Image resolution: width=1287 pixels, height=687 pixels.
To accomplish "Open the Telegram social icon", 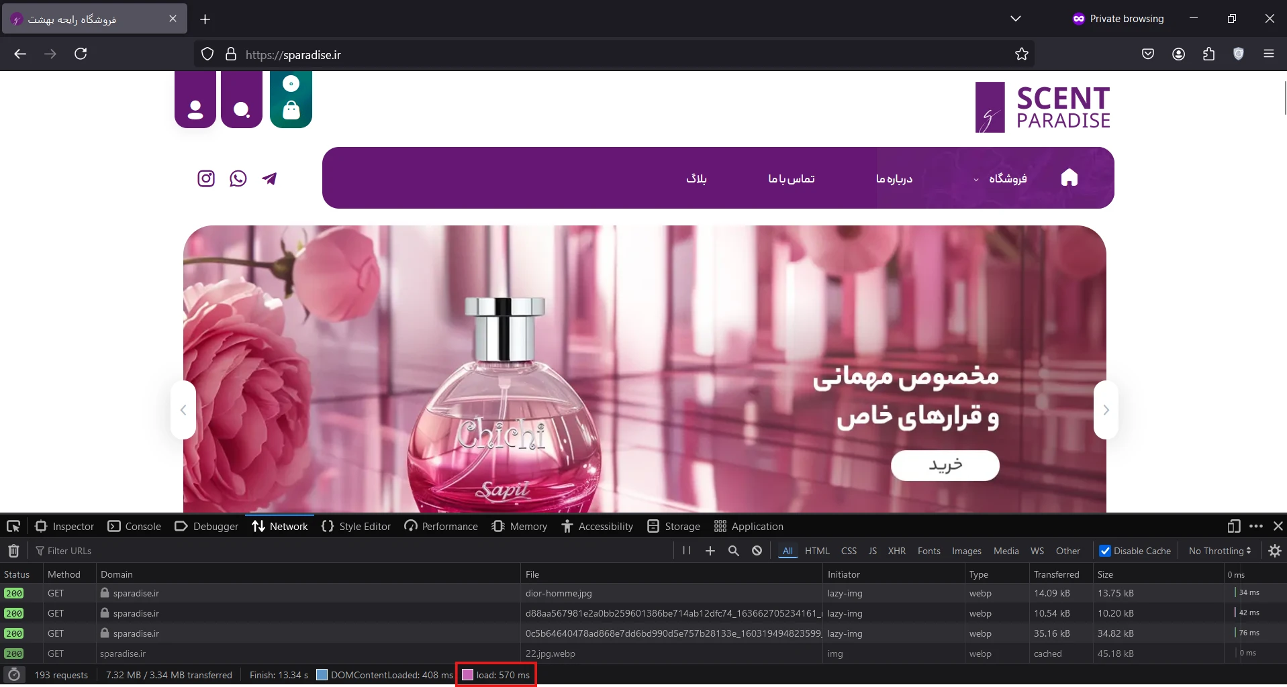I will tap(269, 178).
